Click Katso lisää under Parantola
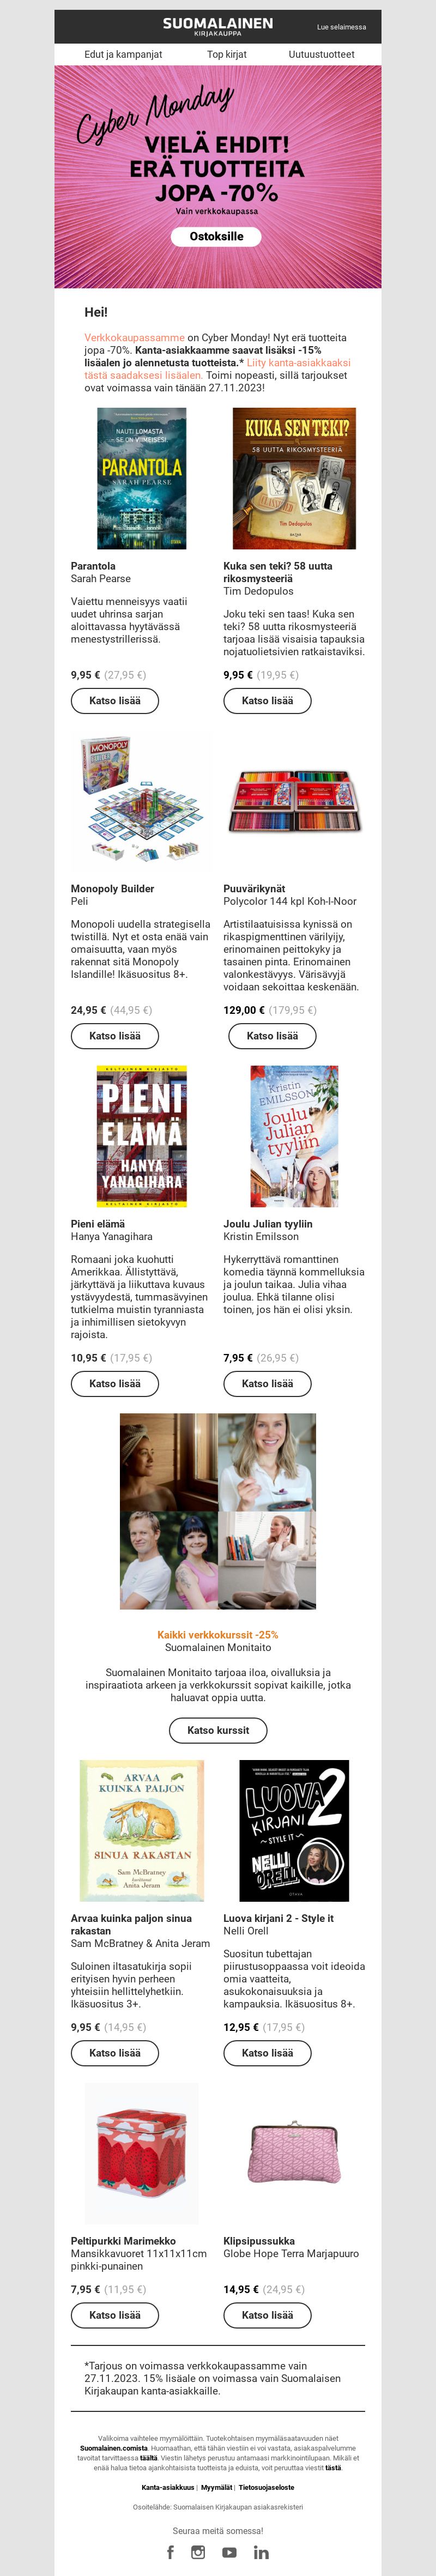 (x=115, y=700)
